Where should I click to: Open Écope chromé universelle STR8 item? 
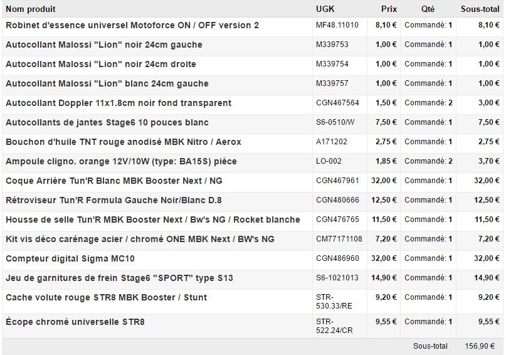tap(75, 322)
